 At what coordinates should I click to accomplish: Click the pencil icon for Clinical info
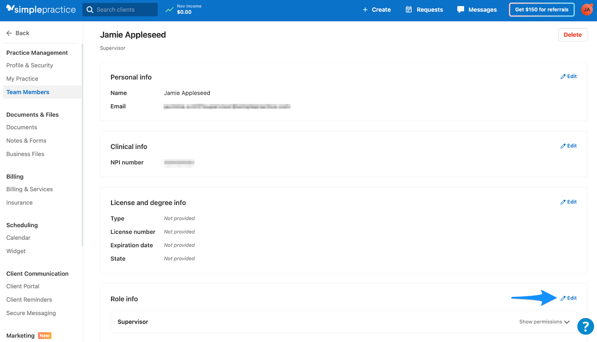[563, 146]
